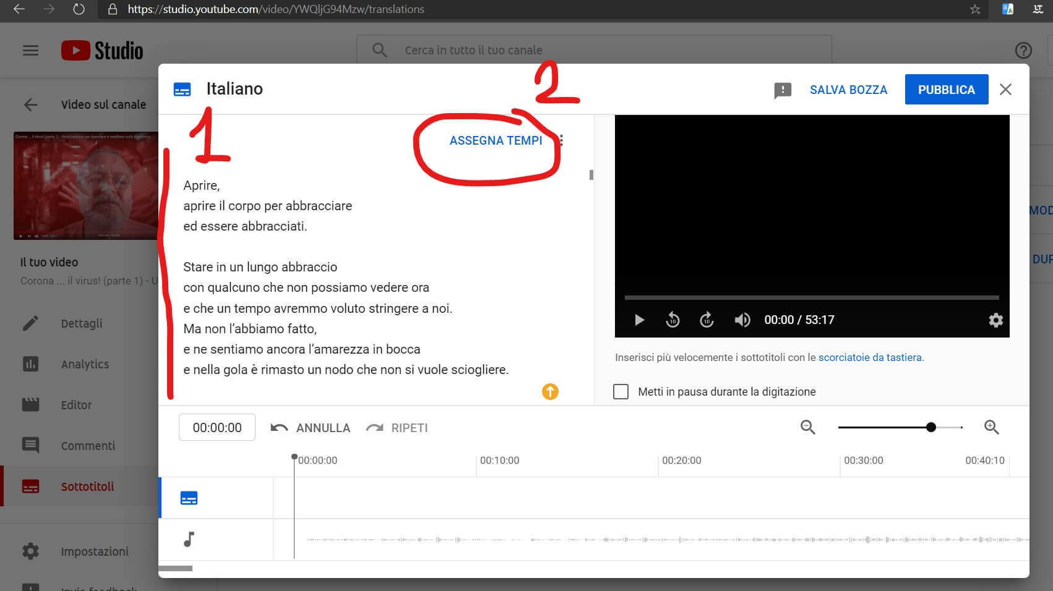Send feedback with the exclamation icon

pos(782,90)
